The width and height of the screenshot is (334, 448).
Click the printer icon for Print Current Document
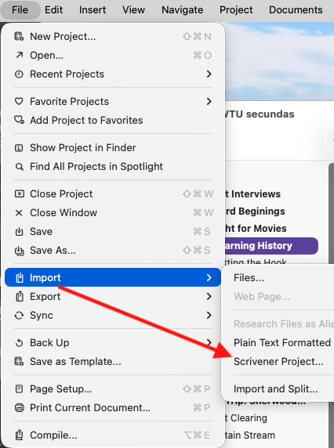click(19, 408)
